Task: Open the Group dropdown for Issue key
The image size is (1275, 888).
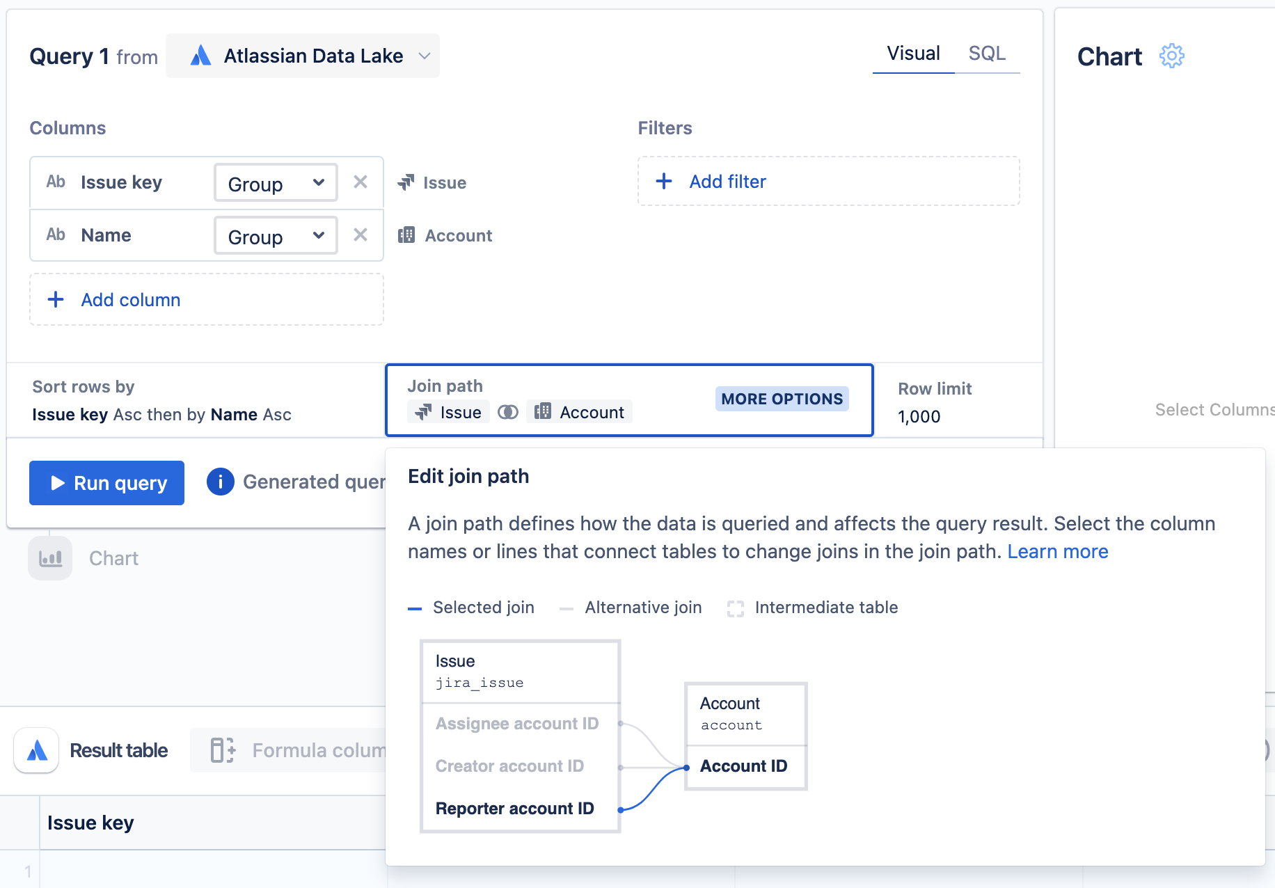Action: coord(276,183)
